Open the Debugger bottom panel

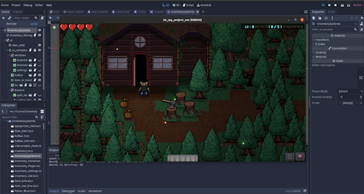coord(69,191)
